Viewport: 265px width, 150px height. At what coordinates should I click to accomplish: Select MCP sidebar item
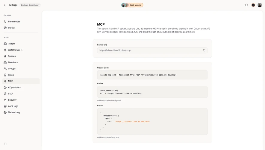[21, 81]
